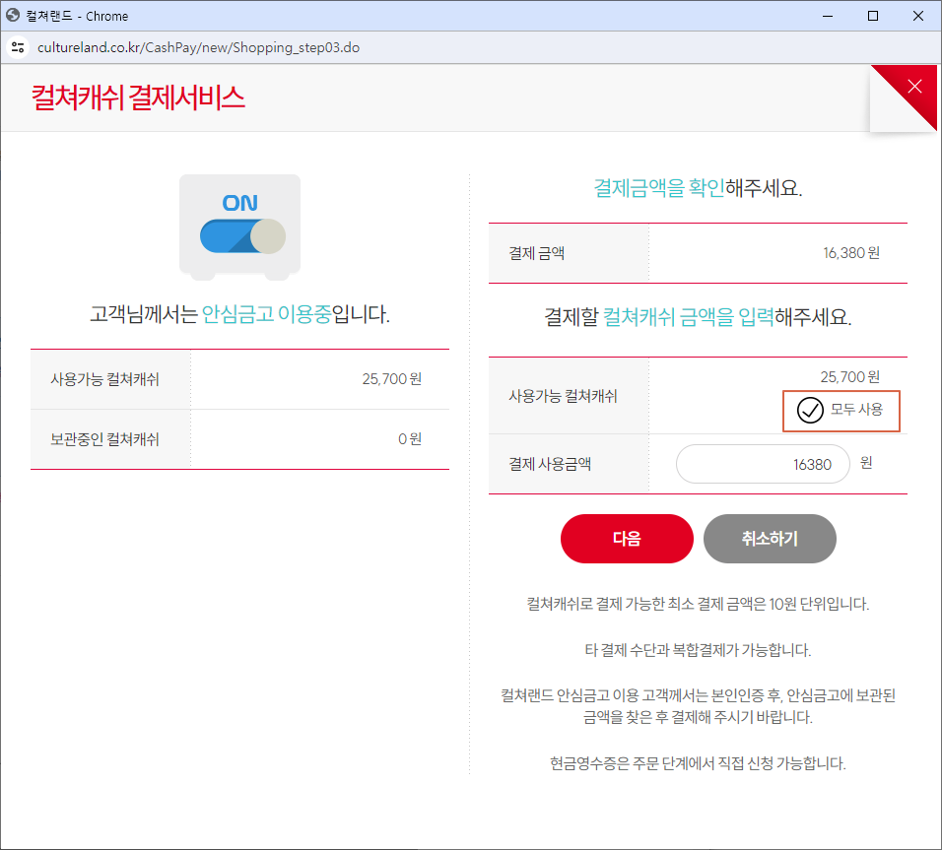The image size is (942, 850).
Task: Click the 보관중인 컬쳐캐쉬 label
Action: [104, 439]
